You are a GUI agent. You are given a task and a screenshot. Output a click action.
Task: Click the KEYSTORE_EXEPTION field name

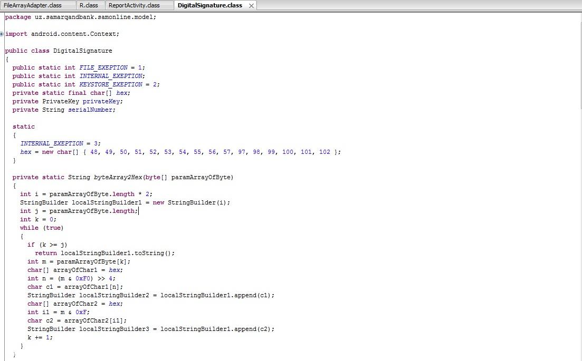tap(111, 84)
